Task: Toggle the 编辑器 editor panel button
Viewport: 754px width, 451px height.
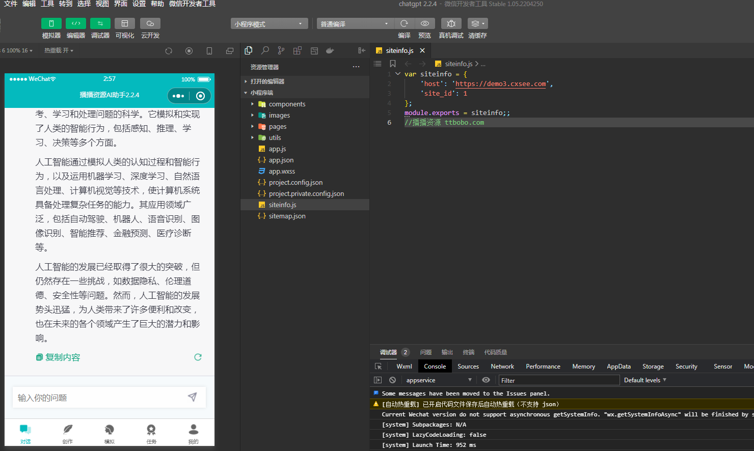Action: (76, 23)
